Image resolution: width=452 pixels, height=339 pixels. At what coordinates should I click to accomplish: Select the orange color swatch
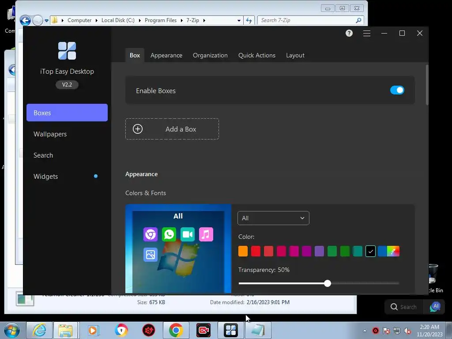(x=243, y=251)
